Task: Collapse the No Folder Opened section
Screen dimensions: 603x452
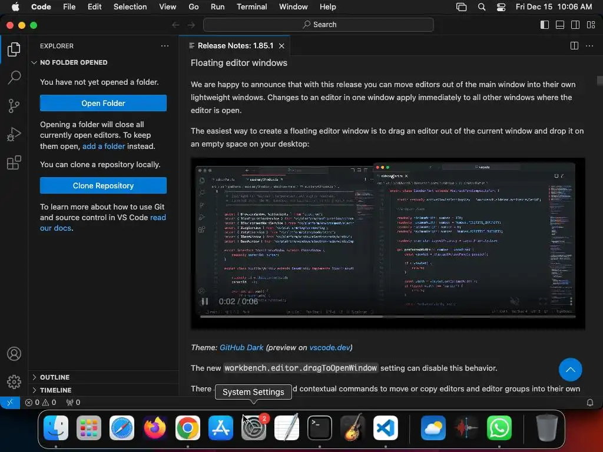Action: point(103,62)
